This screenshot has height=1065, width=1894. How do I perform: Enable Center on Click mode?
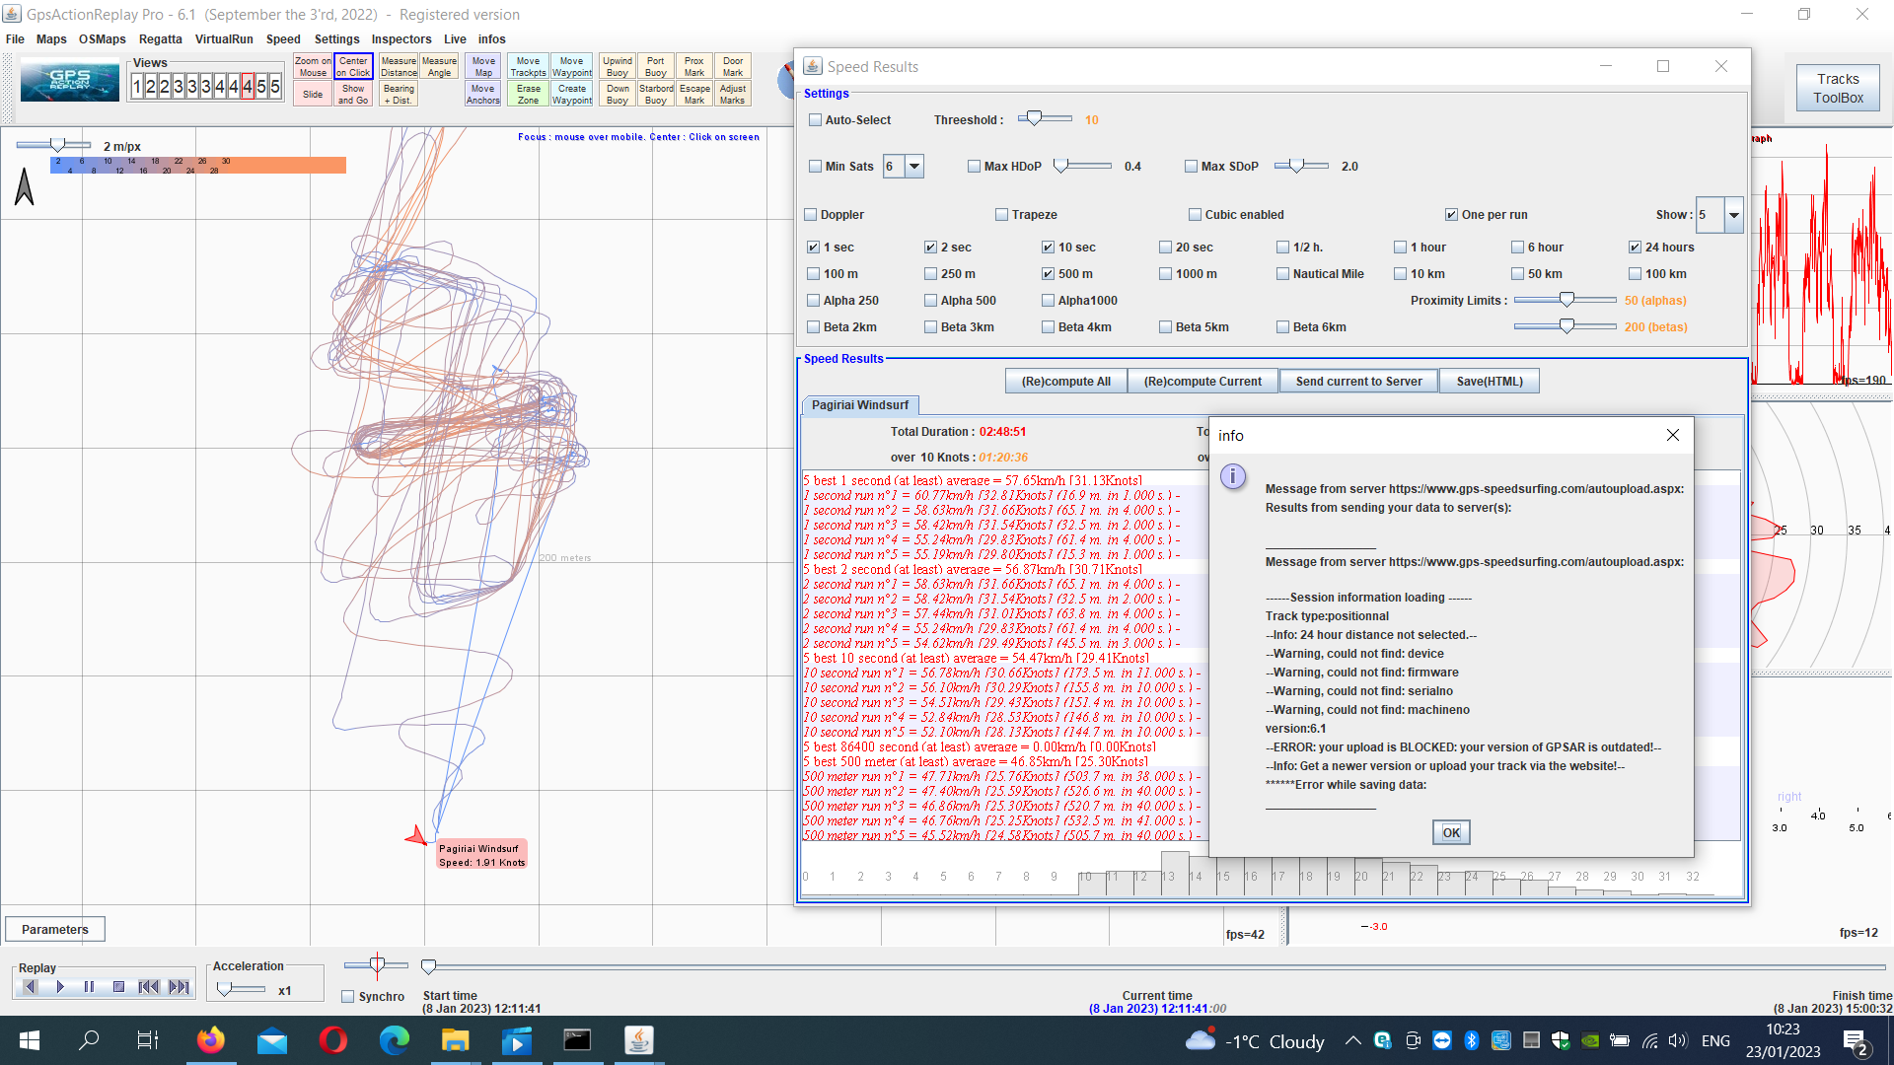(353, 65)
